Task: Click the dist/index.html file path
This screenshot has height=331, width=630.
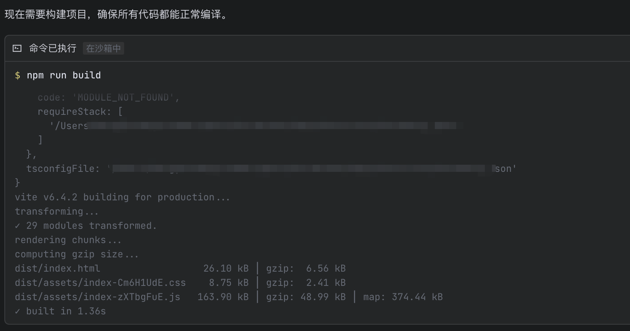Action: tap(58, 268)
